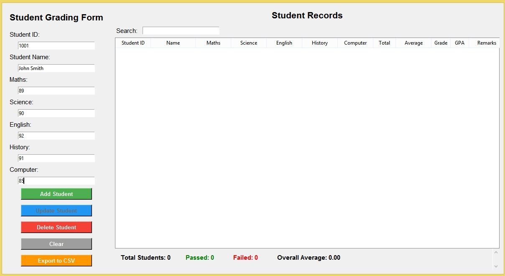Screen dimensions: 505x276
Task: Select the GPA column header
Action: [459, 43]
